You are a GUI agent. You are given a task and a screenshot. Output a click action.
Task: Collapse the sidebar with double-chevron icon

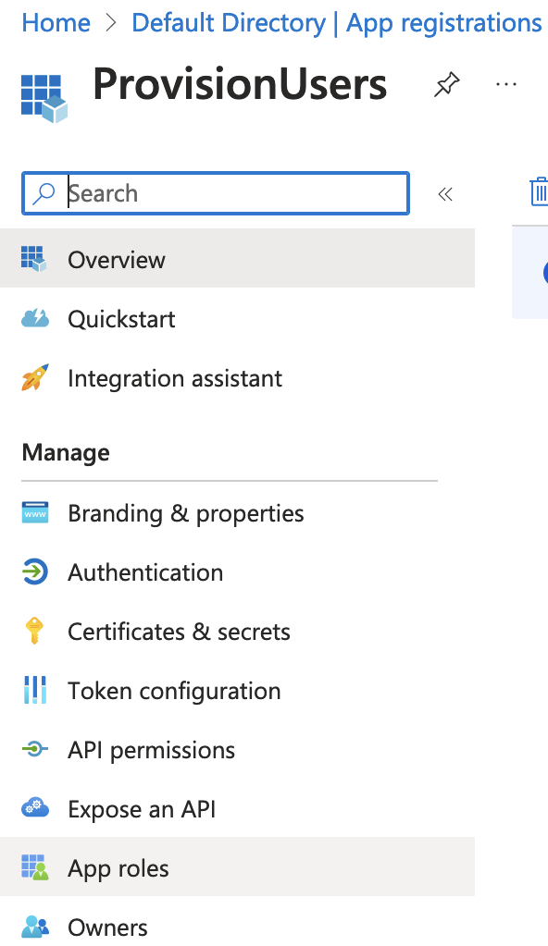tap(445, 193)
